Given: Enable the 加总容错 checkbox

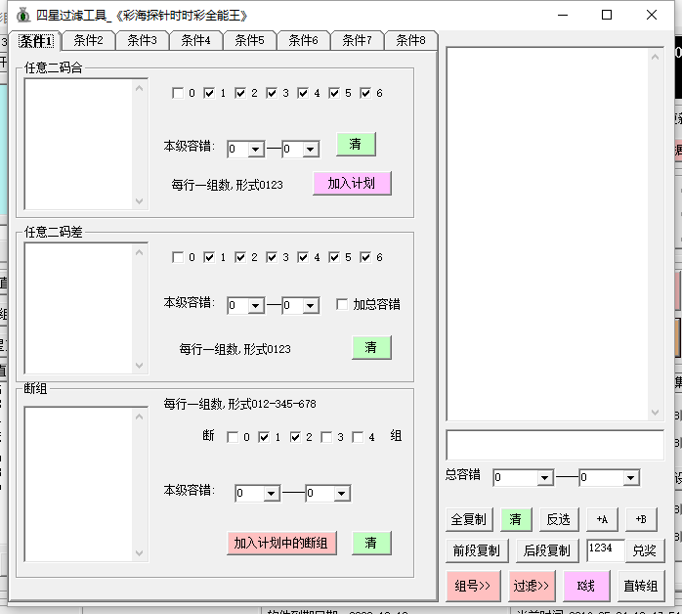Looking at the screenshot, I should 343,304.
